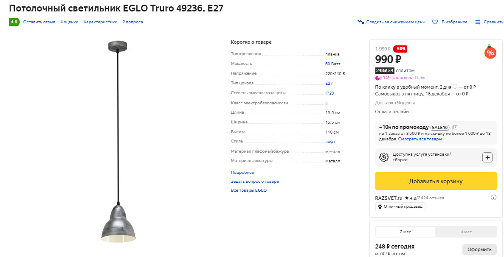Image resolution: width=504 pixels, height=257 pixels.
Task: Click the orange percent promo badge
Action: click(x=490, y=53)
